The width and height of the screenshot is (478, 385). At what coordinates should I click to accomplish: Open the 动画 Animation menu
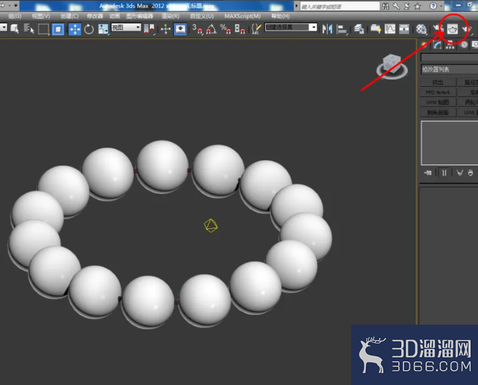pyautogui.click(x=115, y=16)
